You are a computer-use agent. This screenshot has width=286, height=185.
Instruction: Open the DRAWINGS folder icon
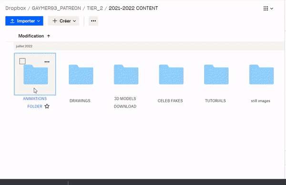coord(81,74)
